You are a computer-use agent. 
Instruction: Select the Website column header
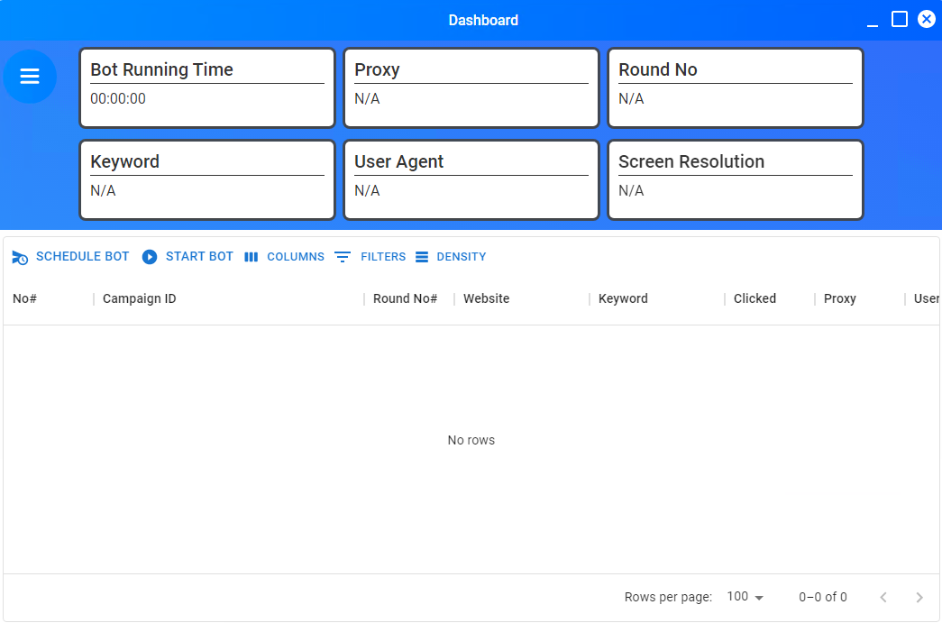pos(486,298)
